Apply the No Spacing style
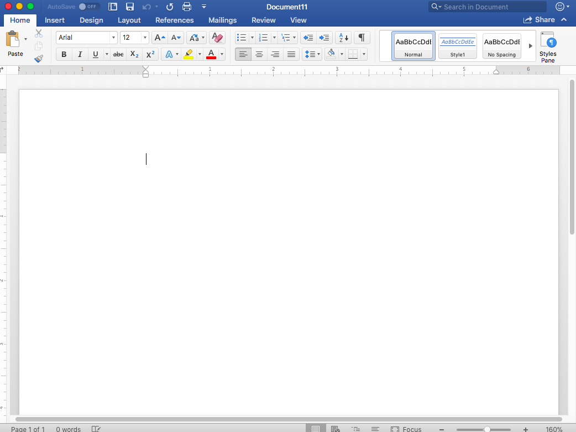Image resolution: width=576 pixels, height=432 pixels. (x=502, y=46)
